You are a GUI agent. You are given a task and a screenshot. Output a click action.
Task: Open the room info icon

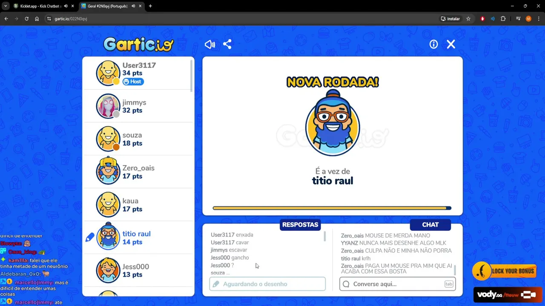click(x=433, y=44)
